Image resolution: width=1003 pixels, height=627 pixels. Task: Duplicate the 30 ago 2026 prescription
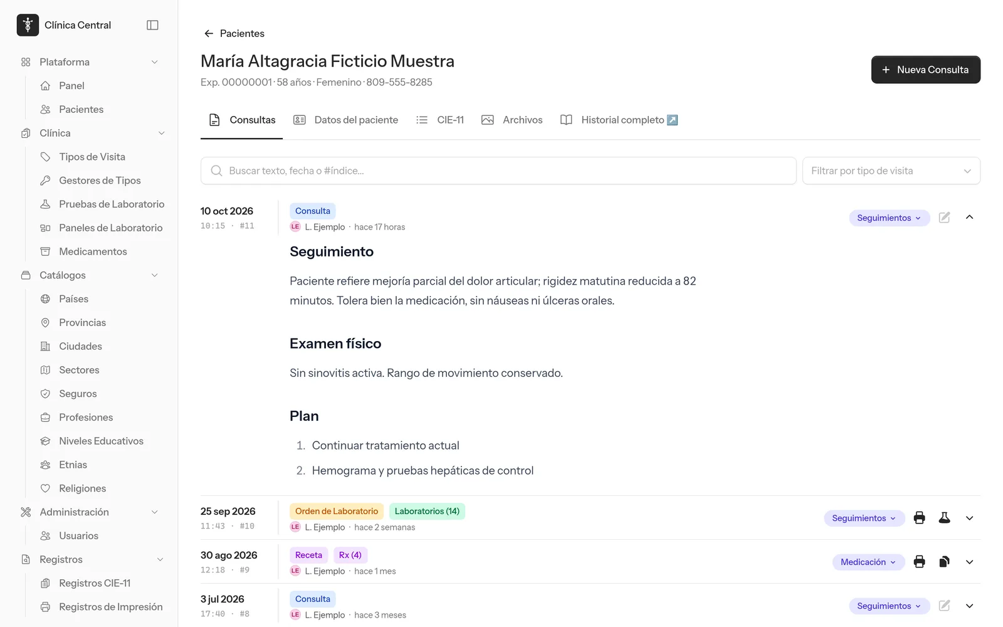944,562
